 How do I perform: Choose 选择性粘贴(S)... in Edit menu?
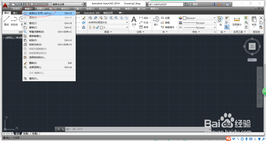click(49, 57)
